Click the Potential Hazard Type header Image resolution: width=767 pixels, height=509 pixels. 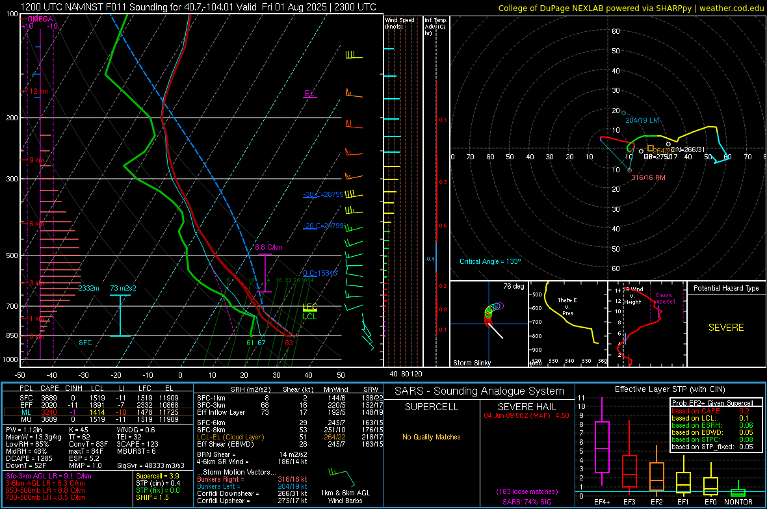[726, 288]
